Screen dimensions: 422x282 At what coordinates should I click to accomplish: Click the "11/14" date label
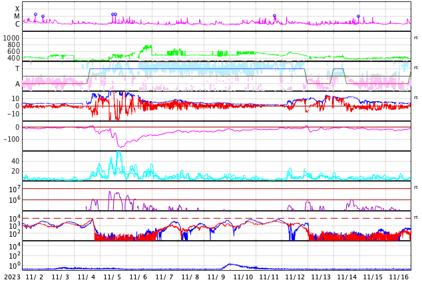tap(347, 277)
